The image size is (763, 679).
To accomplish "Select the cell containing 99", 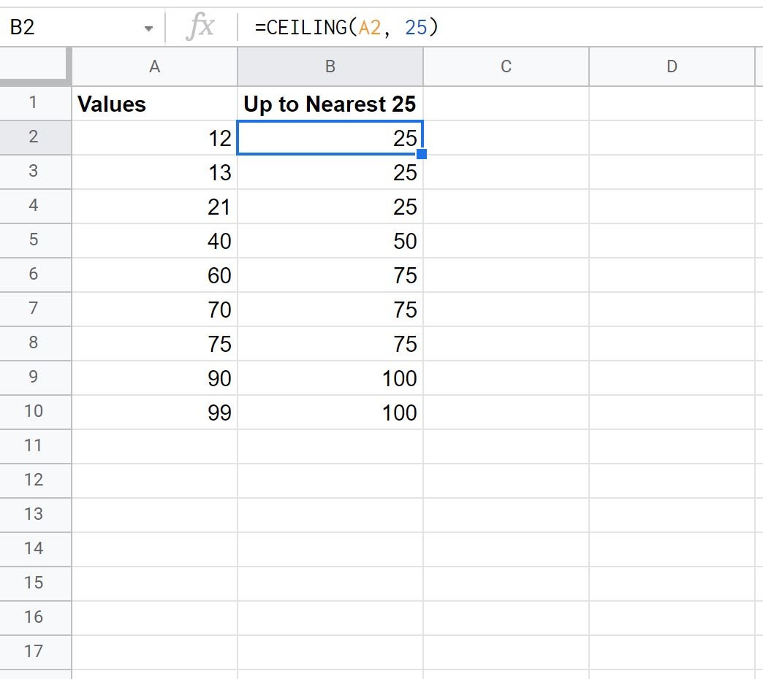I will click(x=154, y=413).
